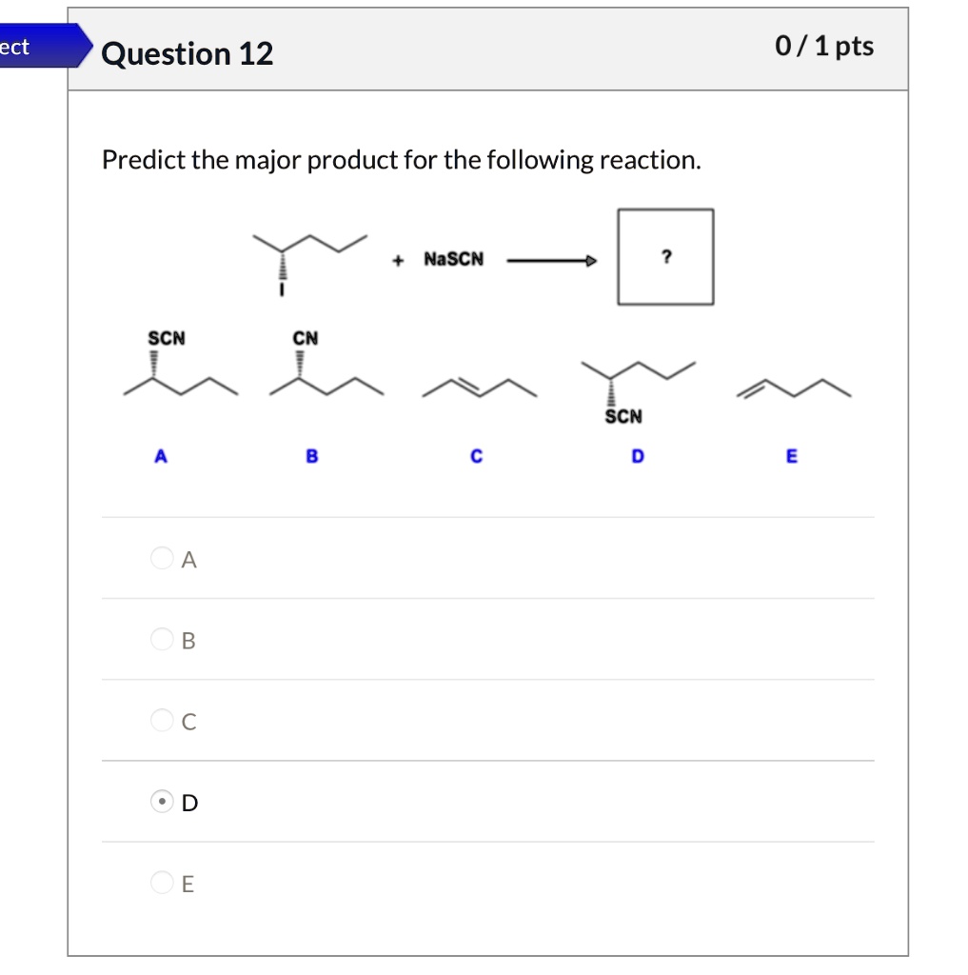
Task: Click the NaSCN reagent text
Action: click(455, 258)
